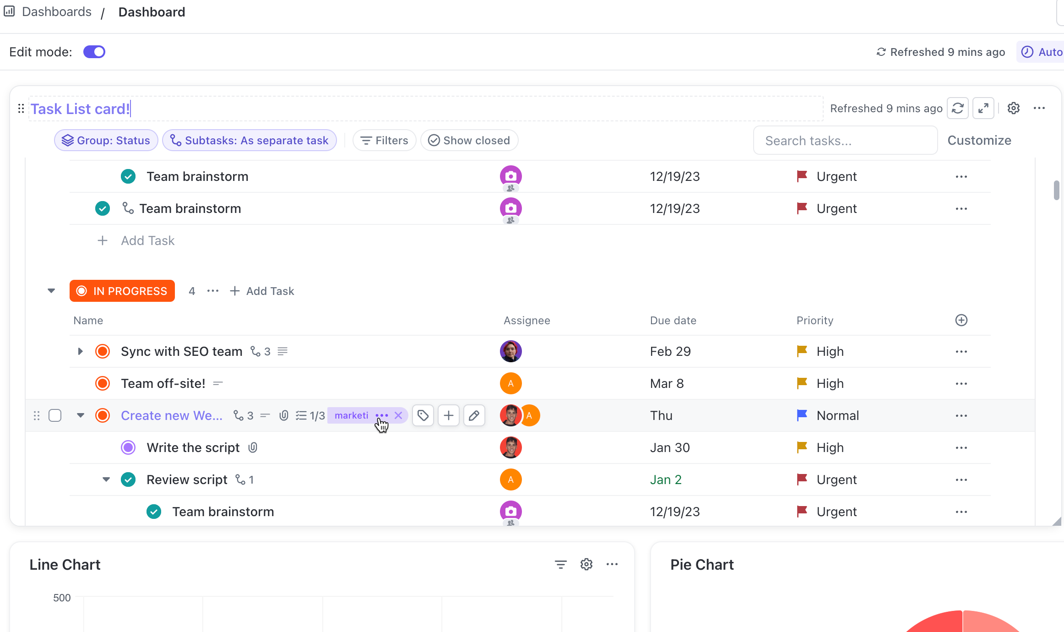Image resolution: width=1064 pixels, height=632 pixels.
Task: Open the Group: Status menu
Action: tap(106, 140)
